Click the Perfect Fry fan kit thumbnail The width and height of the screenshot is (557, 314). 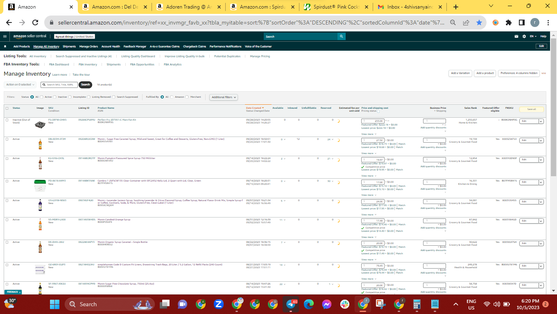click(40, 124)
